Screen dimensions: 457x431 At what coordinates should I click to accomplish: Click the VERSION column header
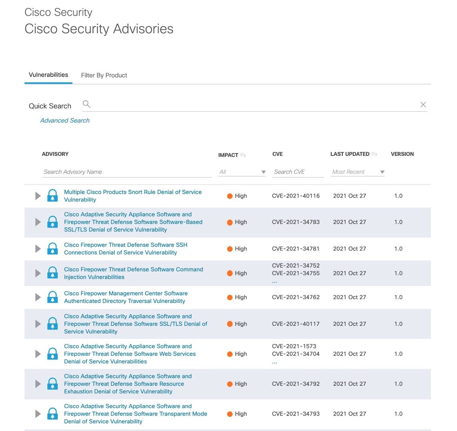(402, 154)
